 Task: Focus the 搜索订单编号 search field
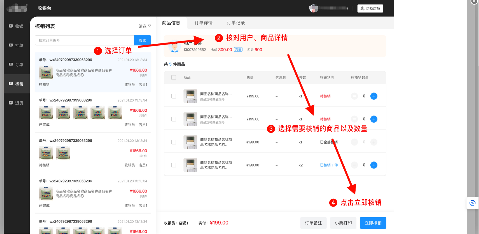coord(84,40)
